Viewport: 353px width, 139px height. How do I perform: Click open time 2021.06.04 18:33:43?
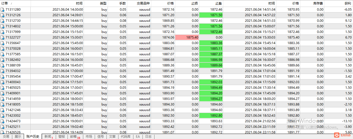click(68, 110)
